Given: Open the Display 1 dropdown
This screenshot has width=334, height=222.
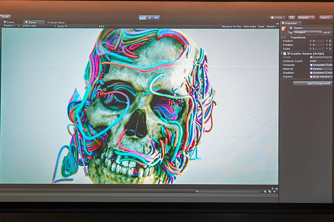Looking at the screenshot, I should (x=11, y=25).
